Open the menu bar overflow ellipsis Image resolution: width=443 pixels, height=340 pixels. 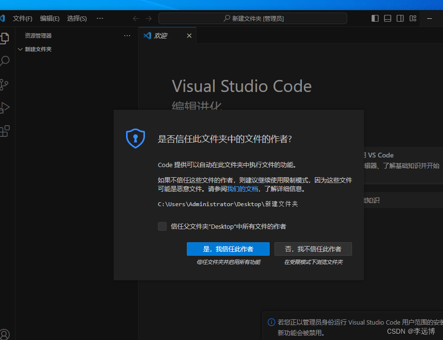pyautogui.click(x=100, y=18)
